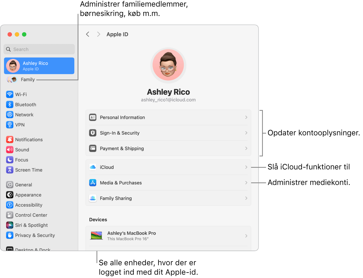Click the Sound speaker icon
This screenshot has width=363, height=278.
pos(10,150)
